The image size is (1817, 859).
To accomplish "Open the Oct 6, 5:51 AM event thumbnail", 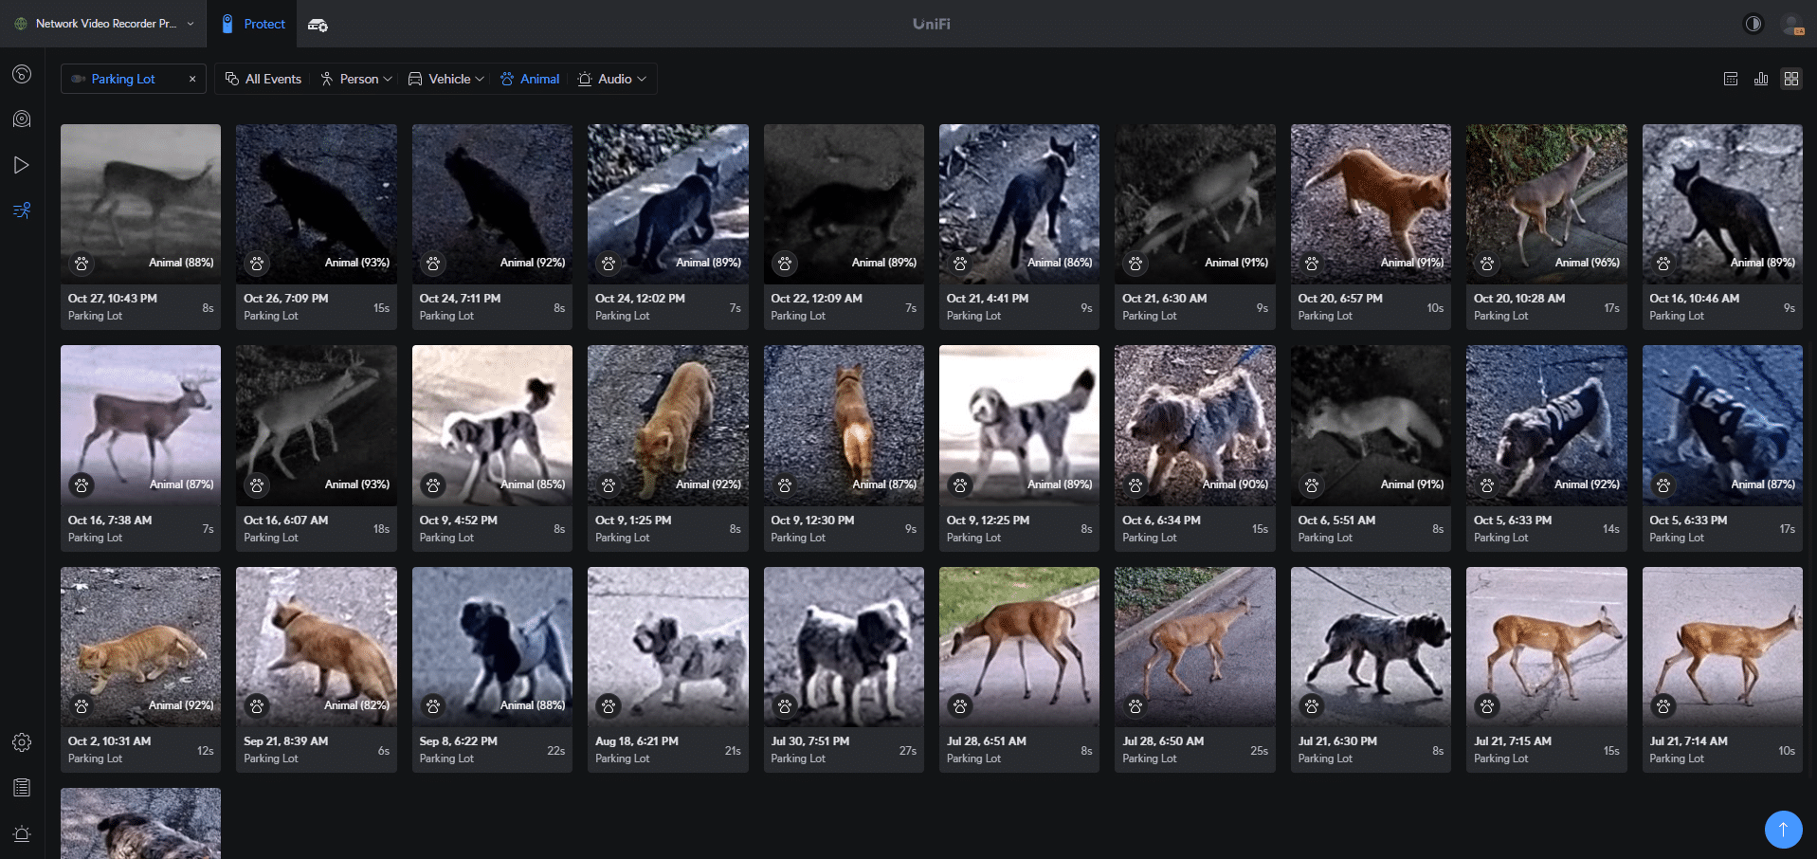I will [1371, 425].
